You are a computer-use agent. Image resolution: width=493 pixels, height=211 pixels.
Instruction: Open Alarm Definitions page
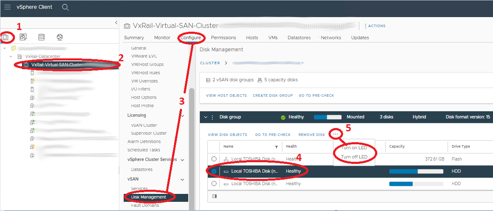pyautogui.click(x=144, y=141)
